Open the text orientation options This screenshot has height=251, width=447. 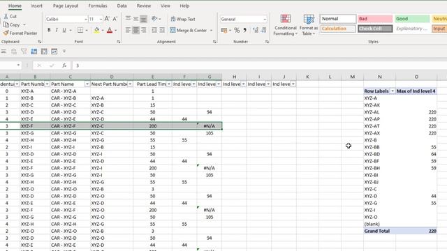pos(156,19)
